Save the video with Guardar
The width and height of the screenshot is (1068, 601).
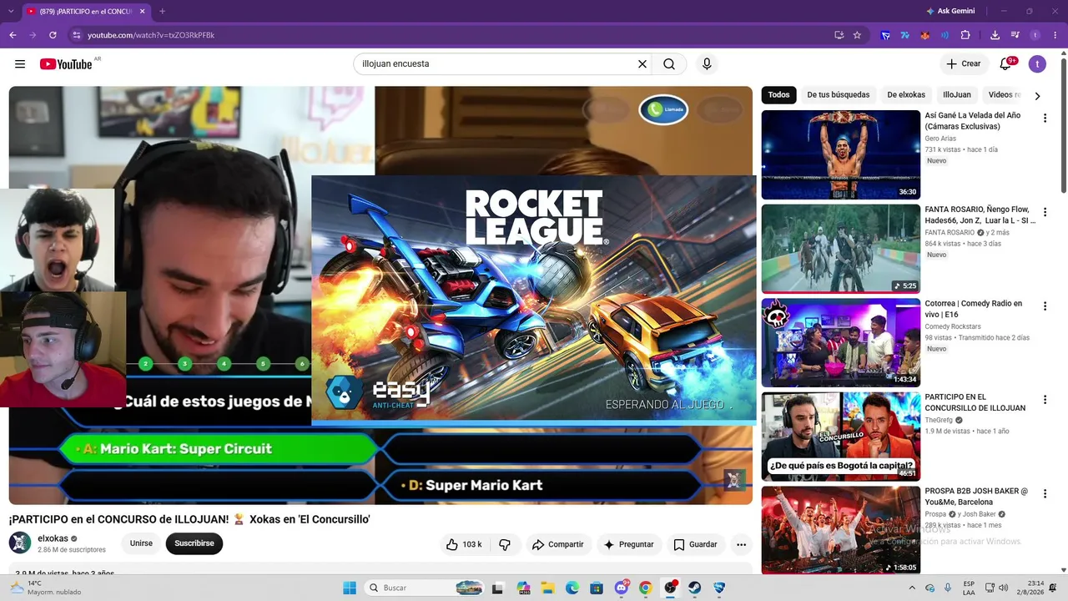coord(695,544)
